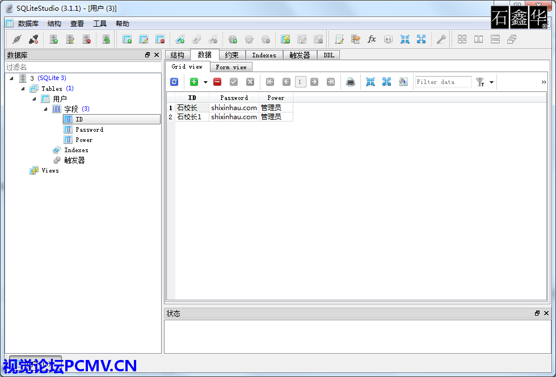The width and height of the screenshot is (556, 377).
Task: Click the Edit database icon with pencil
Action: coord(70,39)
